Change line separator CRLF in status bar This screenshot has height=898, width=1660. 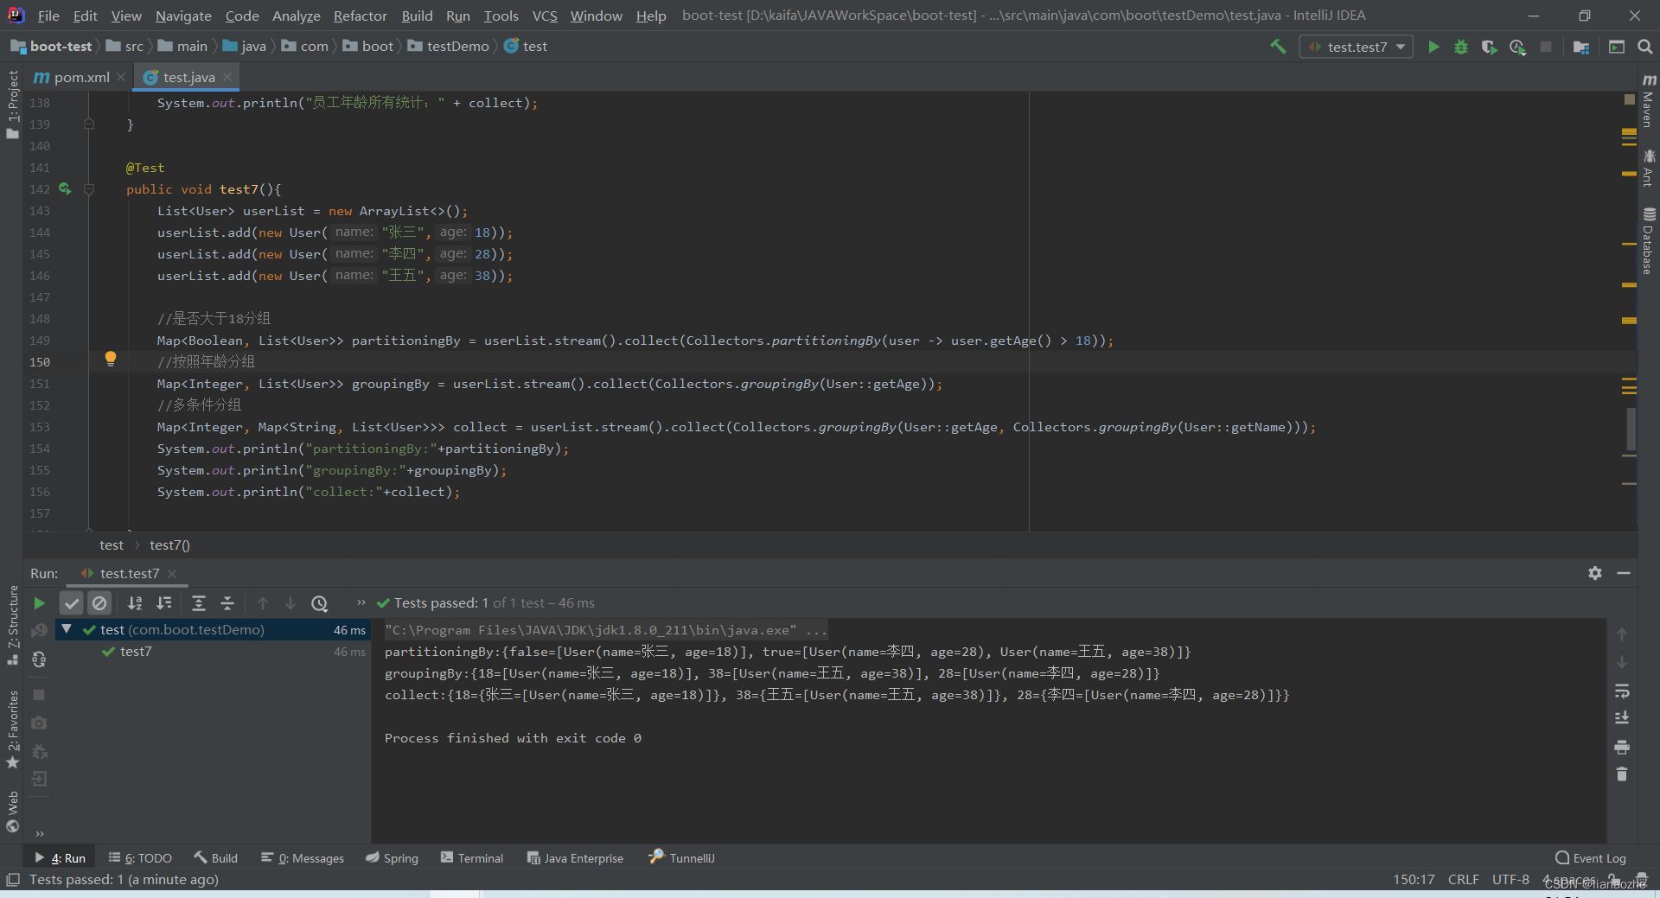coord(1463,880)
